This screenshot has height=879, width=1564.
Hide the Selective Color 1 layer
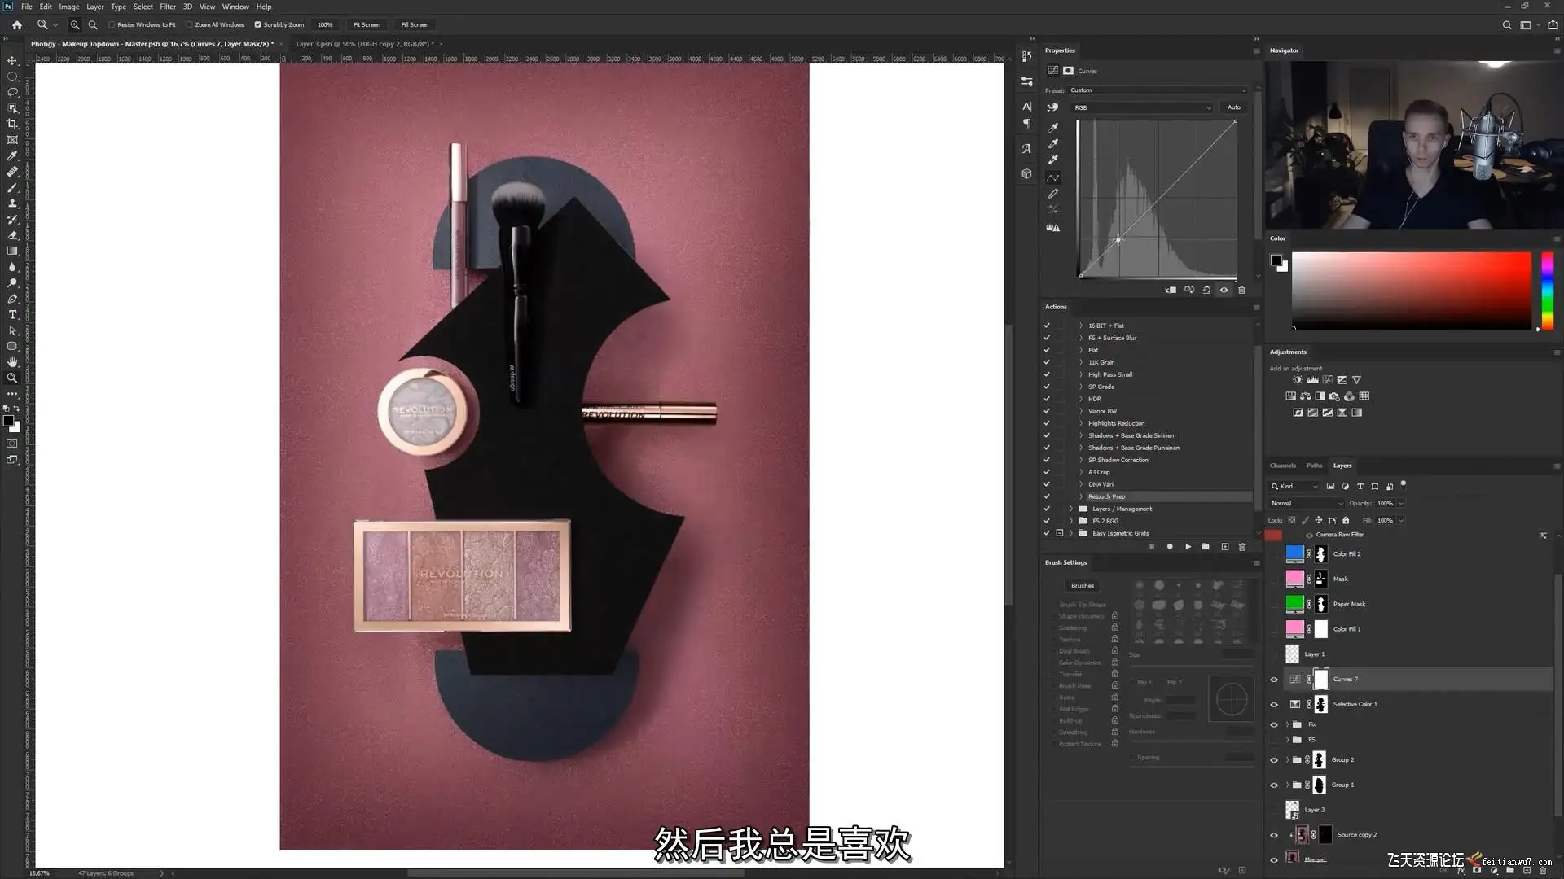(x=1274, y=705)
